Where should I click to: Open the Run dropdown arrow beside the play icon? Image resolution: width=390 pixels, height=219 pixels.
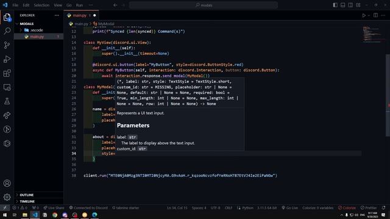point(369,15)
